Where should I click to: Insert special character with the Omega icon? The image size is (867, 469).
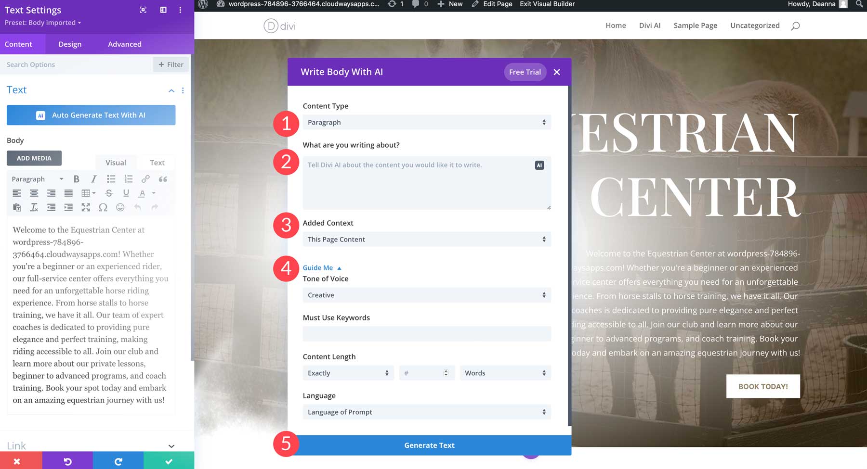[103, 207]
